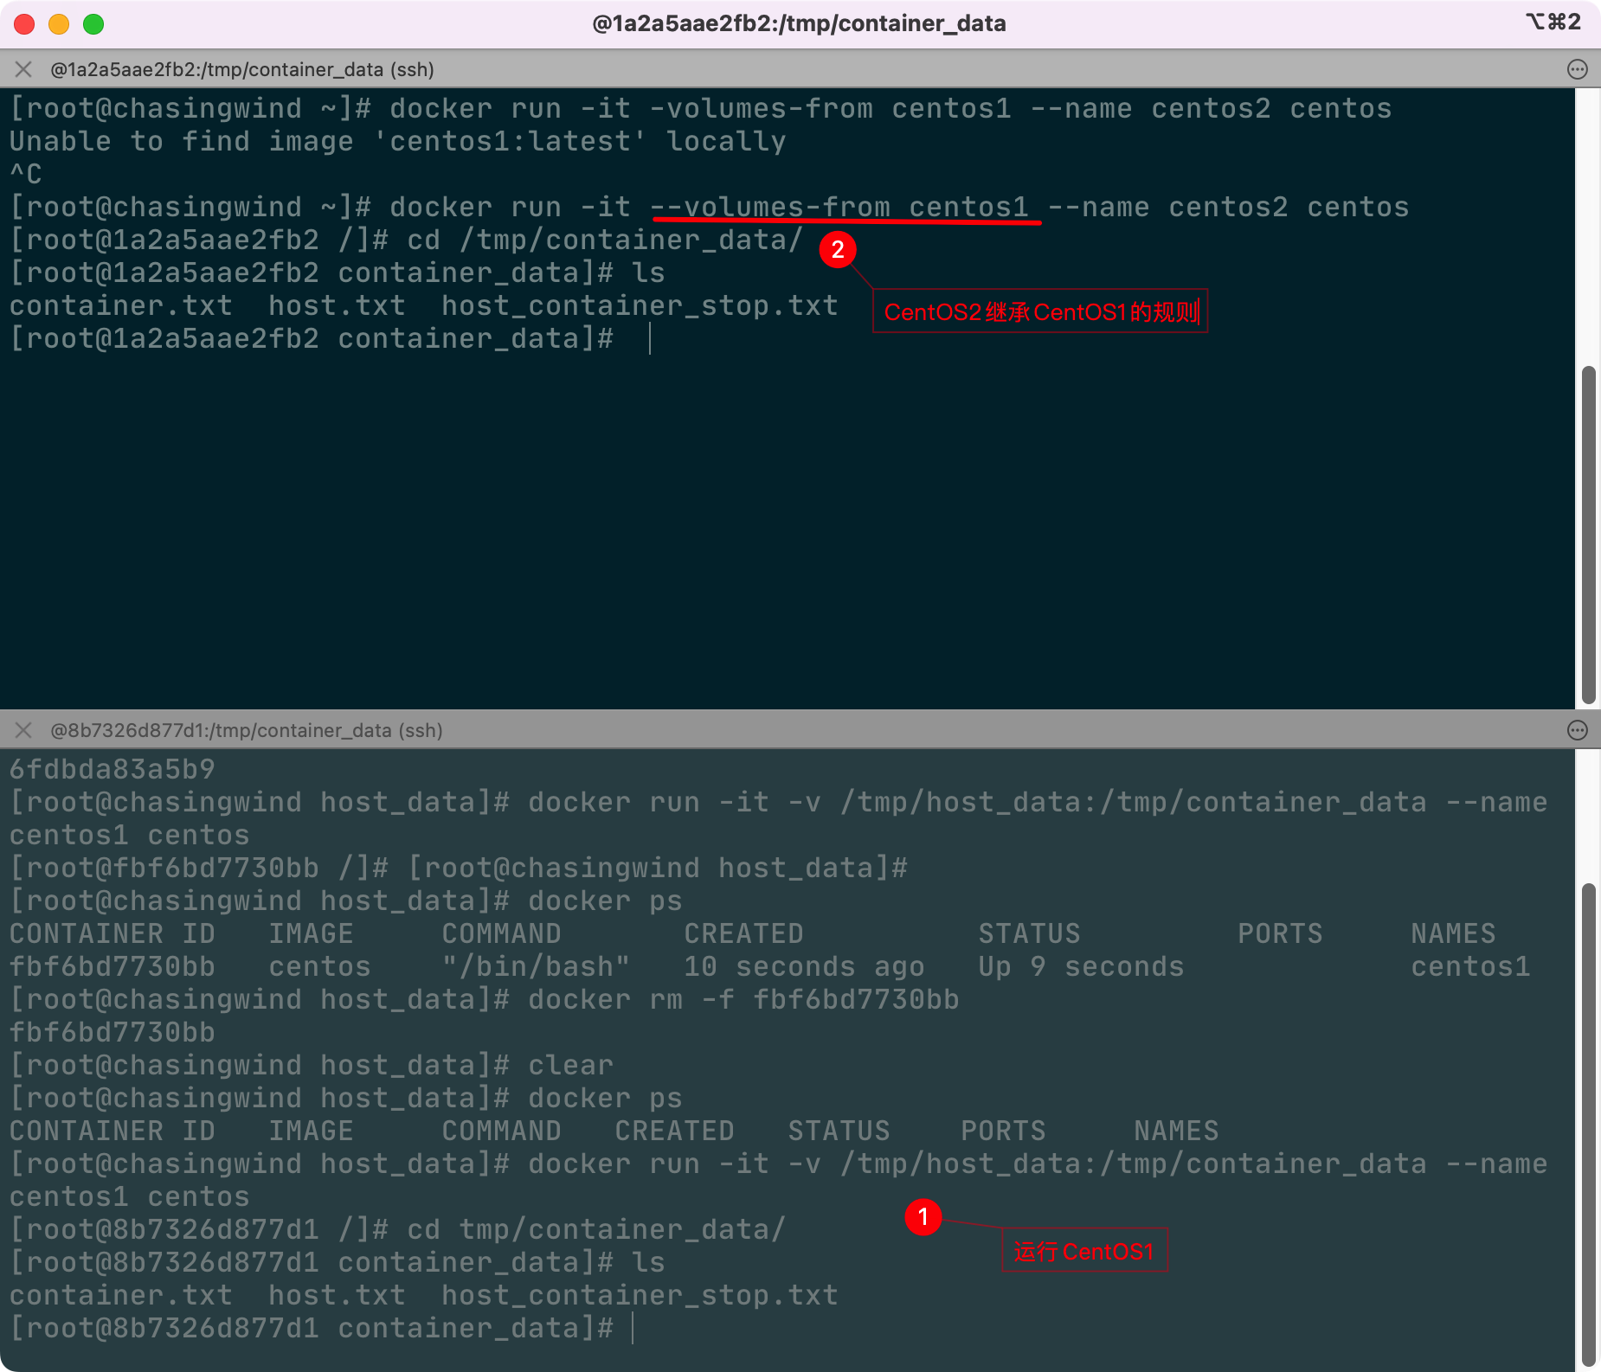This screenshot has height=1372, width=1601.
Task: Click the first 'PORTS' column header
Action: click(1281, 934)
